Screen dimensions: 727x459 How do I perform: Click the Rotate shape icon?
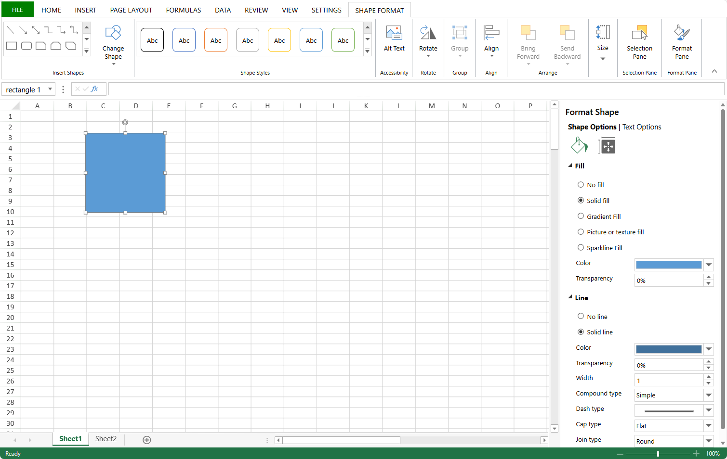pos(428,33)
